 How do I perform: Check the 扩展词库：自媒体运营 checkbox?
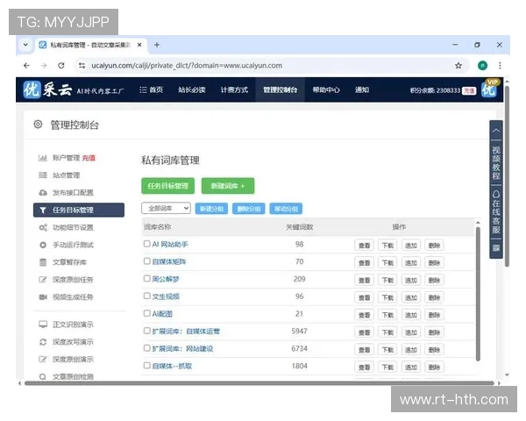pyautogui.click(x=146, y=331)
